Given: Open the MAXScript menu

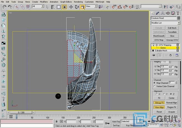Looking at the screenshot, I should click(100, 2).
